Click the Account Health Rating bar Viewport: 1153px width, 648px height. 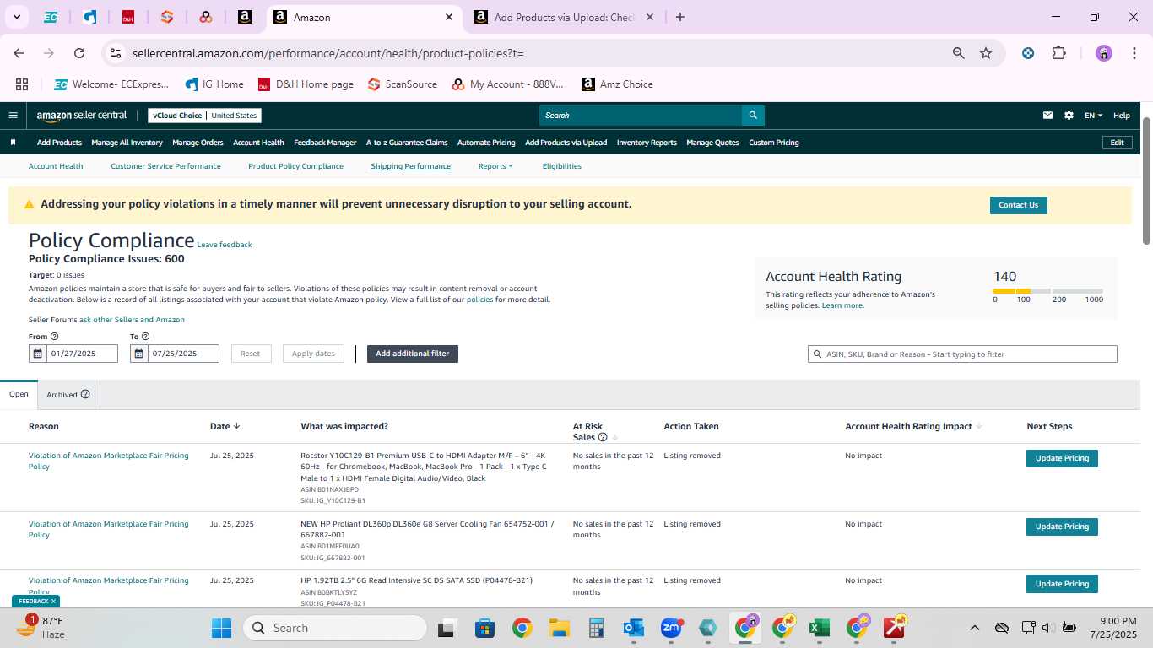[1047, 291]
